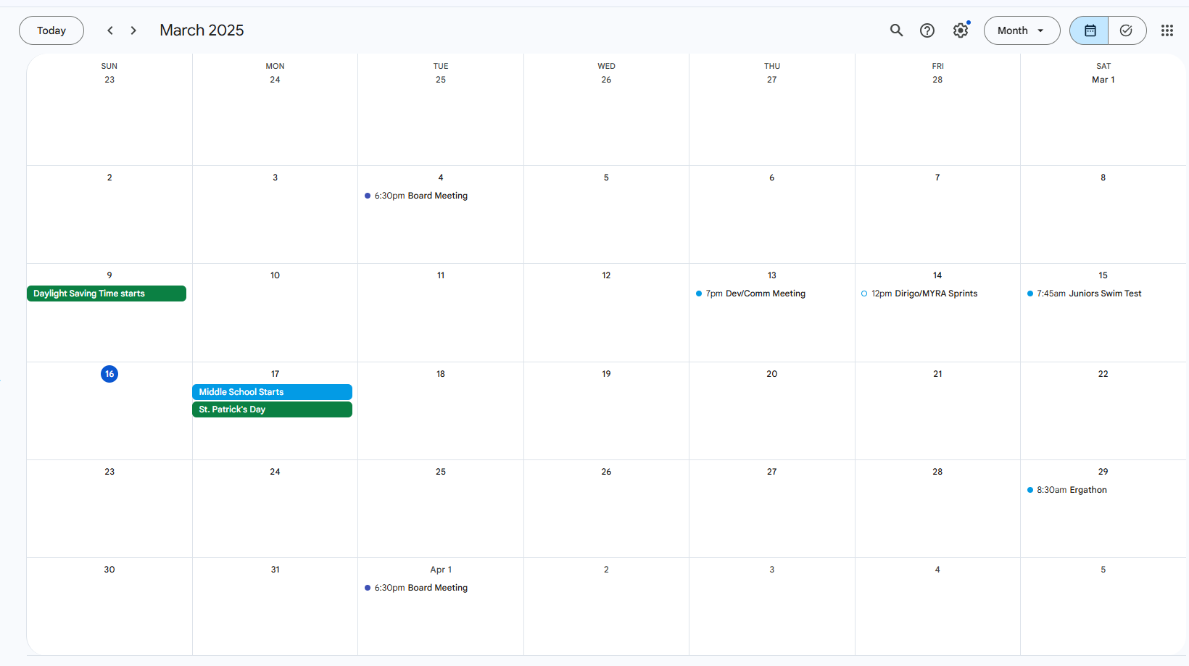Go to previous month arrow

(110, 30)
